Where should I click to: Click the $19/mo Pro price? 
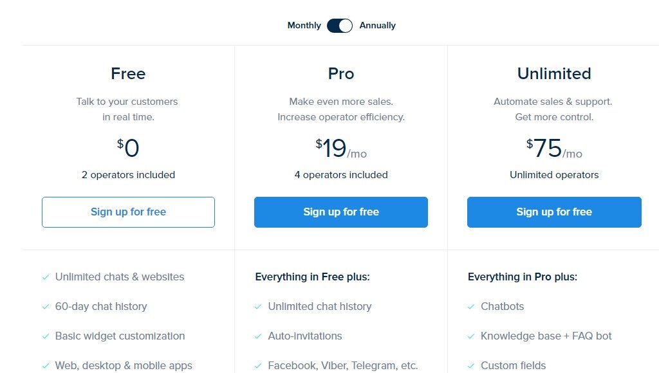coord(341,149)
